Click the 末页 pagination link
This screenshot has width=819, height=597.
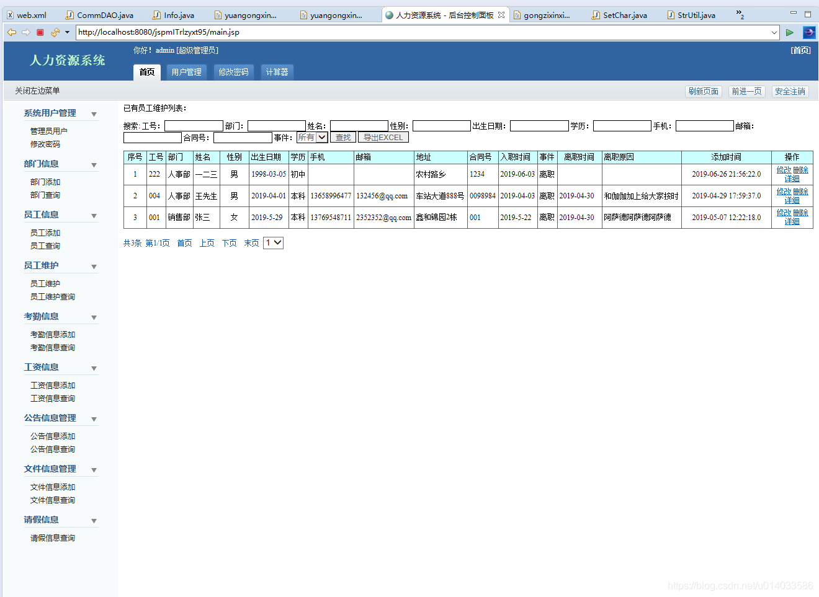pos(252,243)
